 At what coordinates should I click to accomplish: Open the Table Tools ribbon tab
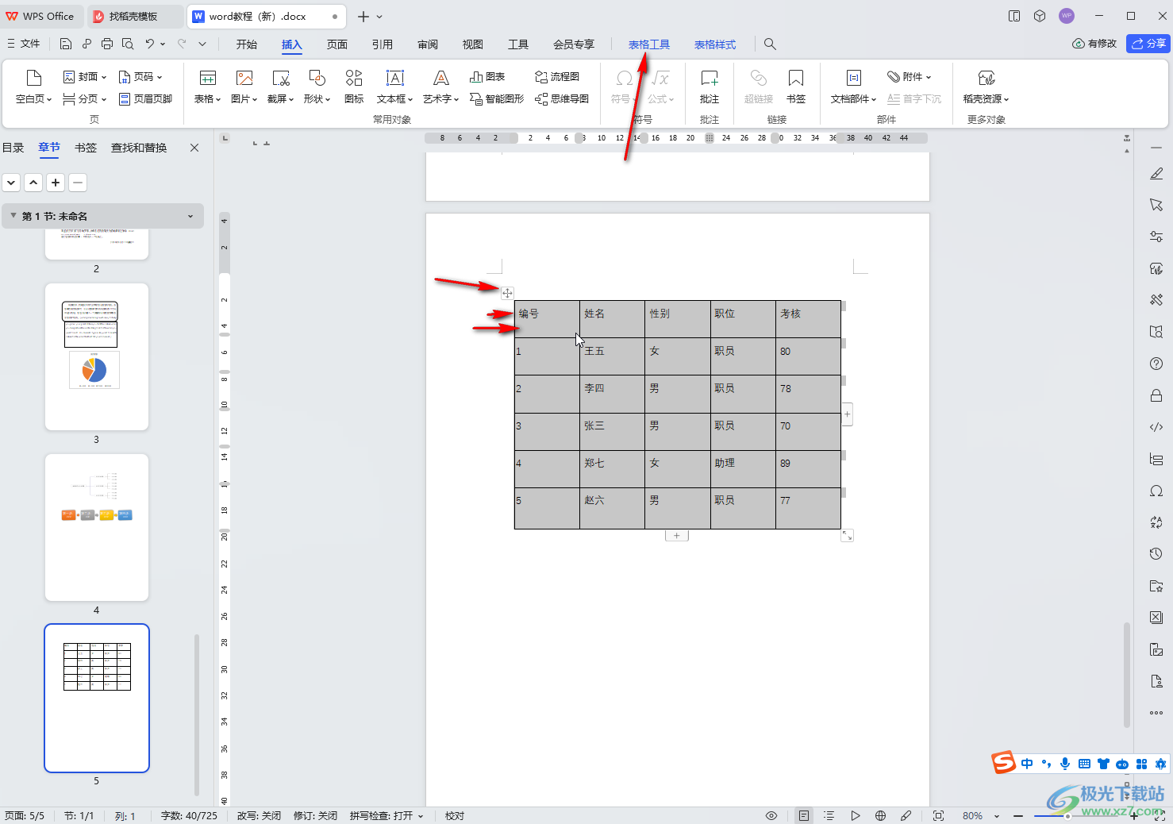point(649,44)
